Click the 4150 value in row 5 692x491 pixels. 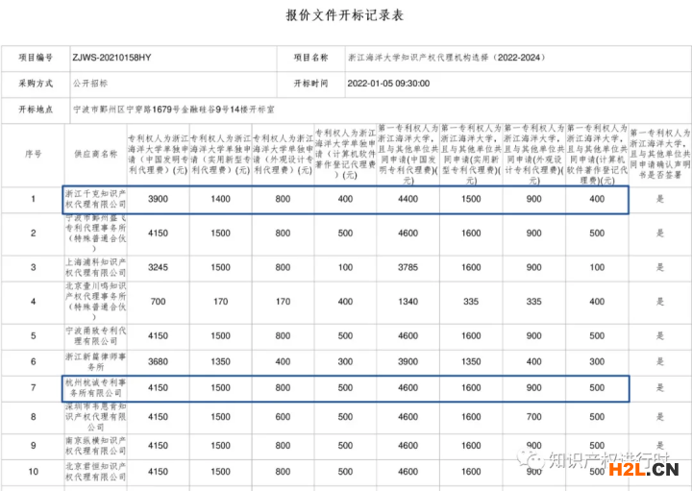[158, 336]
